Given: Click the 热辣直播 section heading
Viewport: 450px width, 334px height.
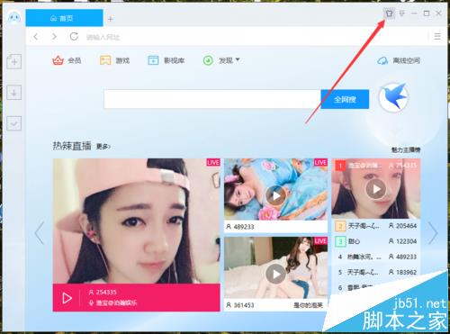Looking at the screenshot, I should [72, 146].
